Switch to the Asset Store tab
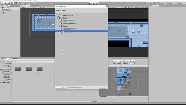This screenshot has width=186, height=105. click(35, 6)
